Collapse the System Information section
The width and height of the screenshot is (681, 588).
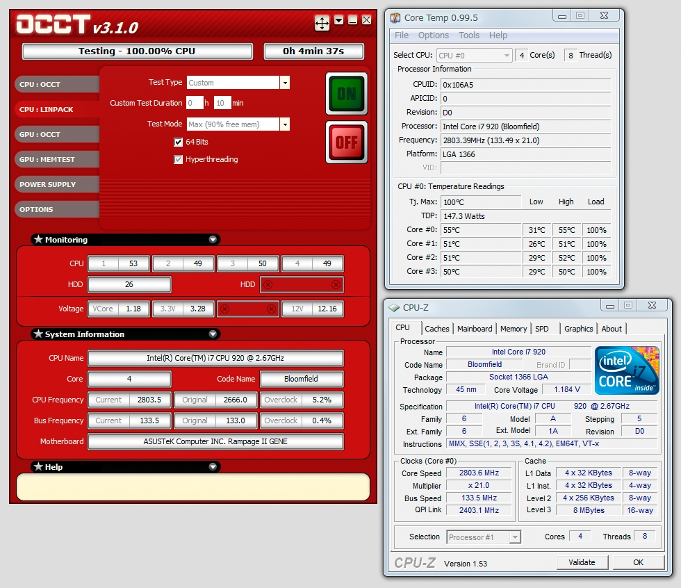click(213, 334)
